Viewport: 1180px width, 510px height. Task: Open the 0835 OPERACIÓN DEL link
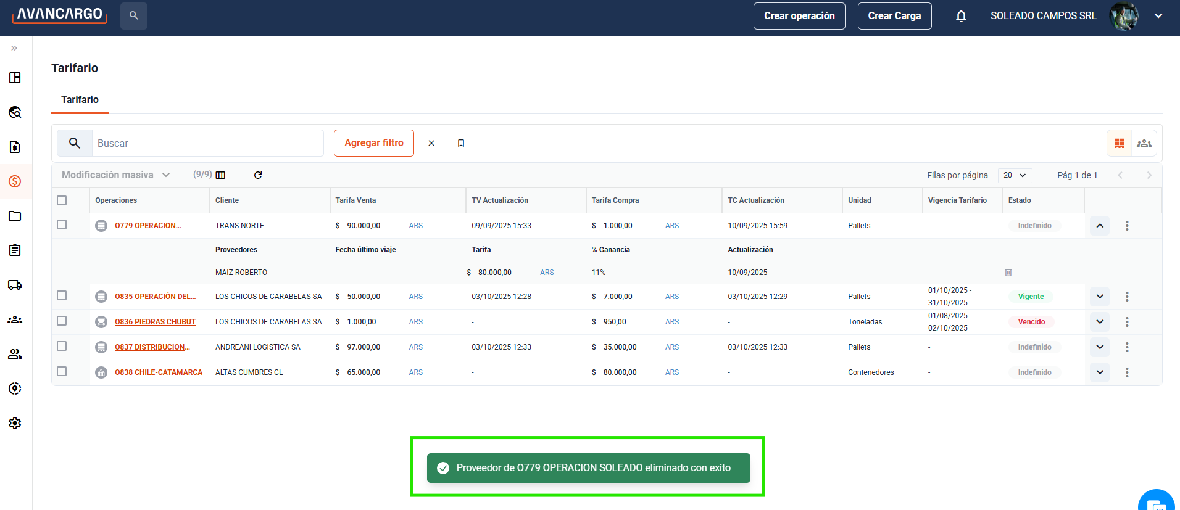155,297
